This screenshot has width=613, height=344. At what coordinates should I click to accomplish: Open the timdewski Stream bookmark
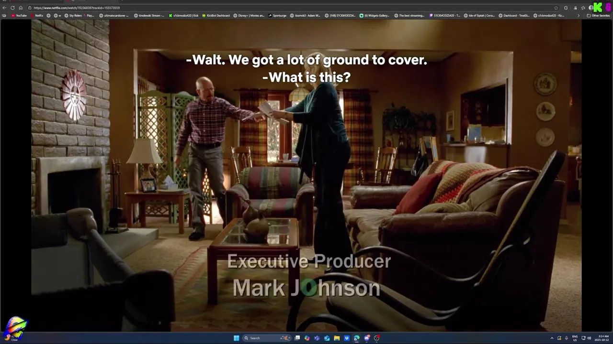coord(148,15)
